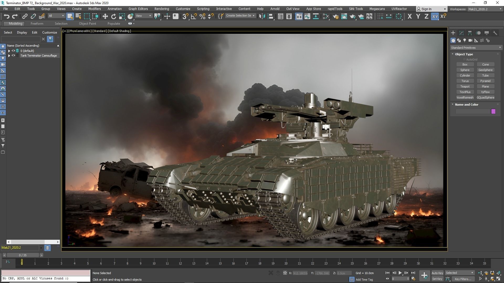The image size is (504, 283).
Task: Restrict transform to X axis
Action: click(x=409, y=16)
